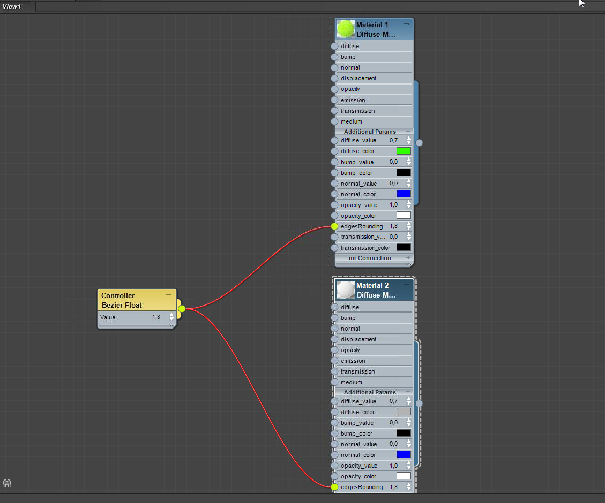Click Material 2 normal input socket
This screenshot has height=503, width=605.
point(334,329)
